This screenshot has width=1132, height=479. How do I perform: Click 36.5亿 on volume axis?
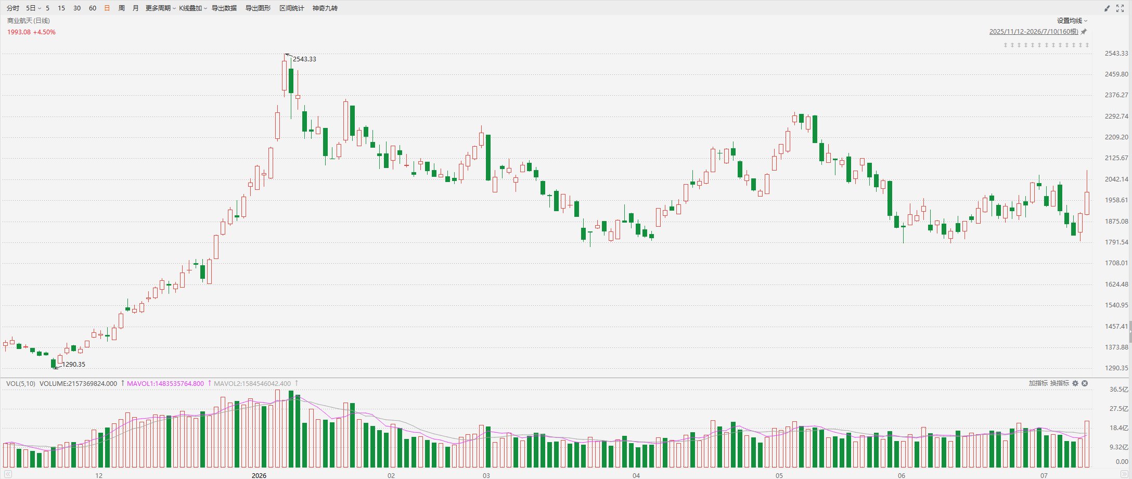[x=1119, y=390]
